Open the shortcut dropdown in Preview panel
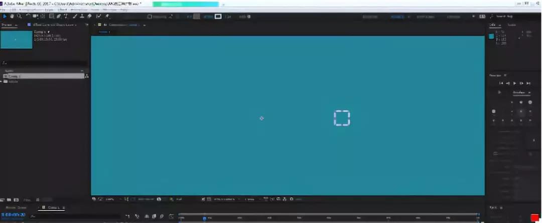This screenshot has width=542, height=223. point(521,92)
